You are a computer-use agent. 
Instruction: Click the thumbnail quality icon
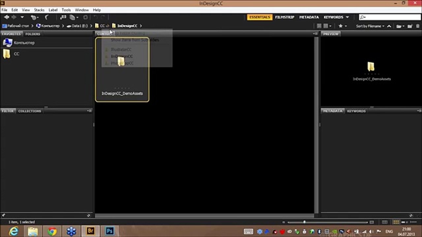[319, 26]
